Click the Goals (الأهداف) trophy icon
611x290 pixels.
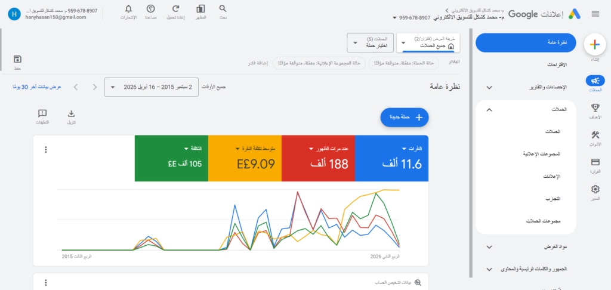pyautogui.click(x=594, y=110)
